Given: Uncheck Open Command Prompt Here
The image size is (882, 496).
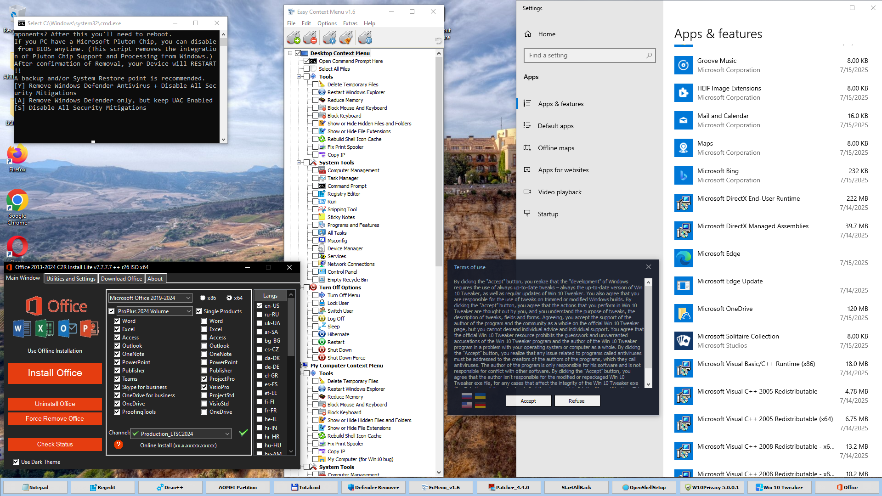Looking at the screenshot, I should [307, 61].
